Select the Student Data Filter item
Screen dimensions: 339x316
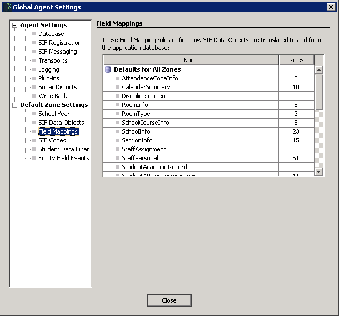click(63, 149)
